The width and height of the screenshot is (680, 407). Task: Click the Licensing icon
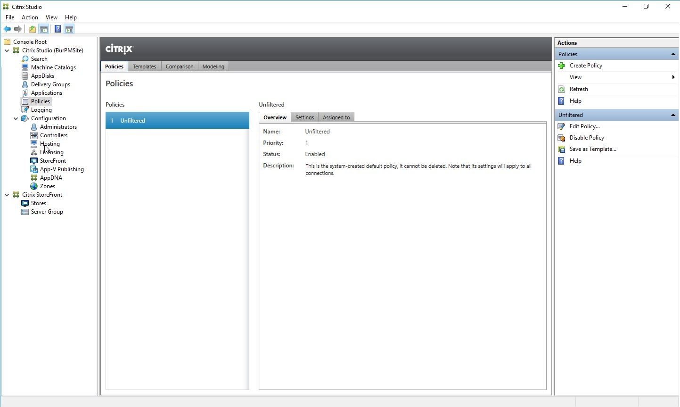[x=34, y=152]
